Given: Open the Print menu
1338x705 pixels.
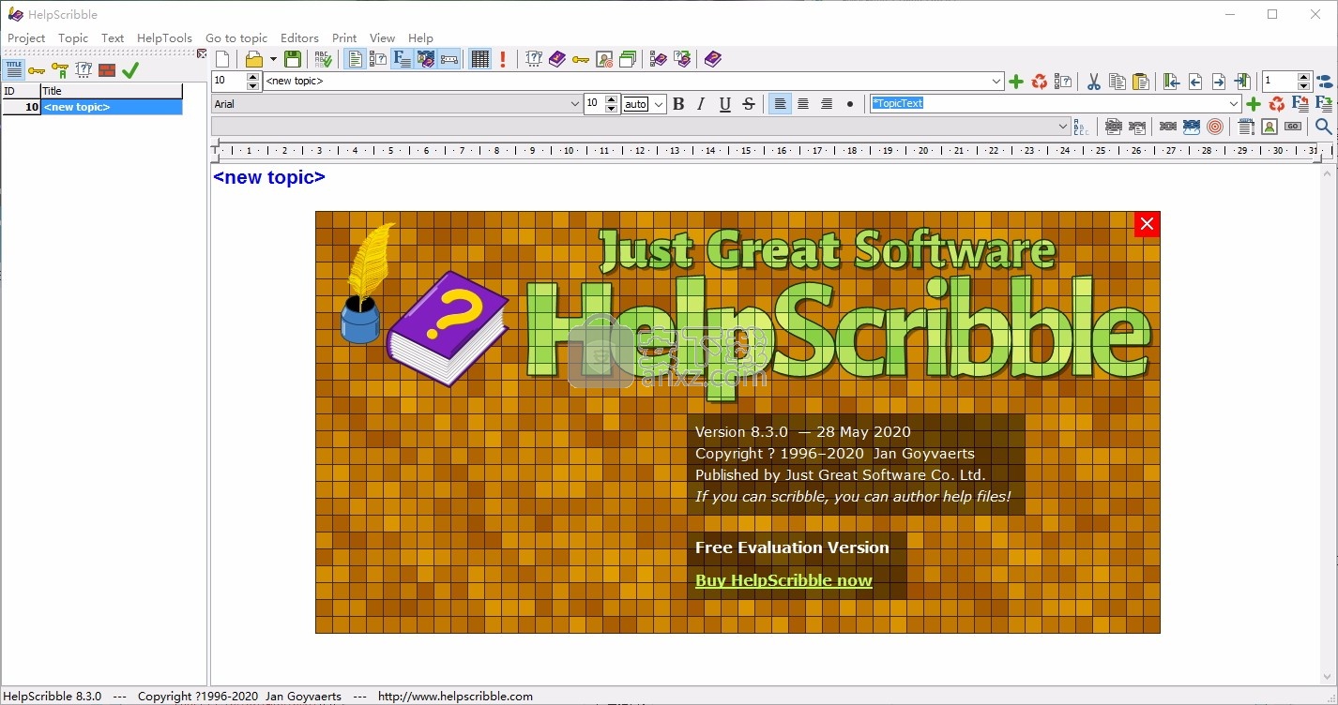Looking at the screenshot, I should [344, 38].
